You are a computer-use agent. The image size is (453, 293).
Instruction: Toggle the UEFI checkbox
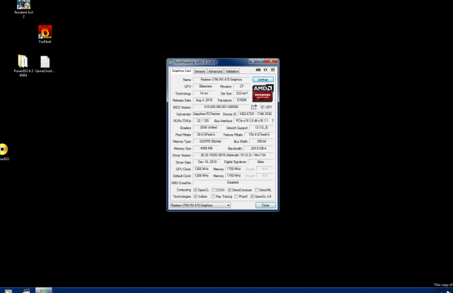pos(263,107)
